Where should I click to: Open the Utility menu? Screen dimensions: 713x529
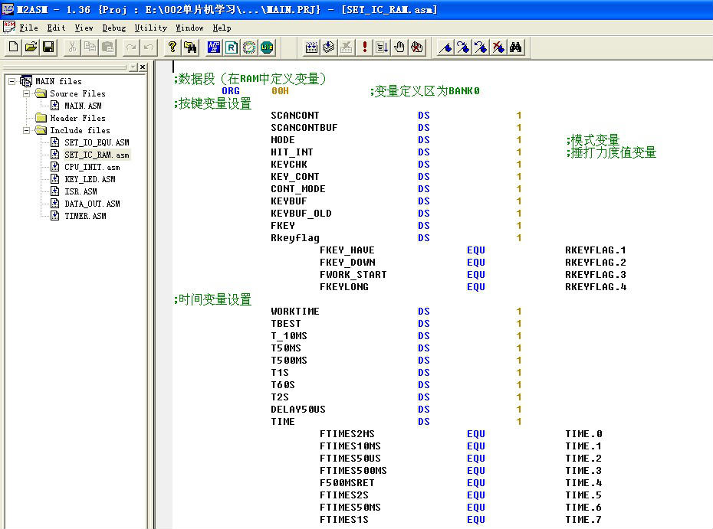[150, 28]
